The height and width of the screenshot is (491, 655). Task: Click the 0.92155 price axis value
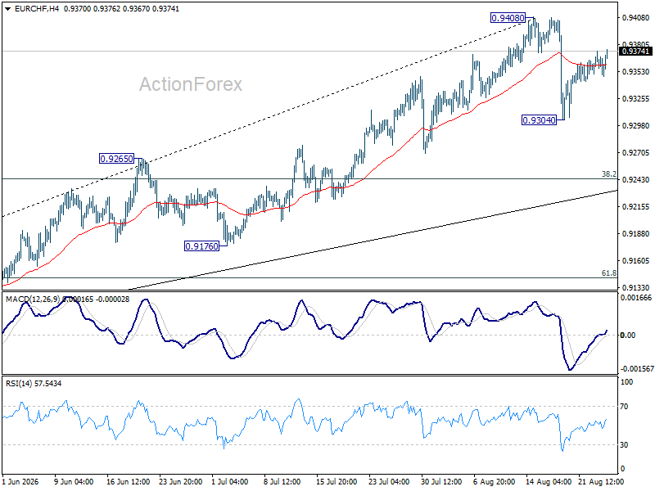pos(636,207)
